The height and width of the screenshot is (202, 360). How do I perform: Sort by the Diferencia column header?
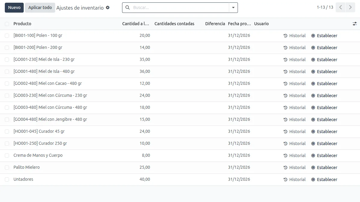215,24
